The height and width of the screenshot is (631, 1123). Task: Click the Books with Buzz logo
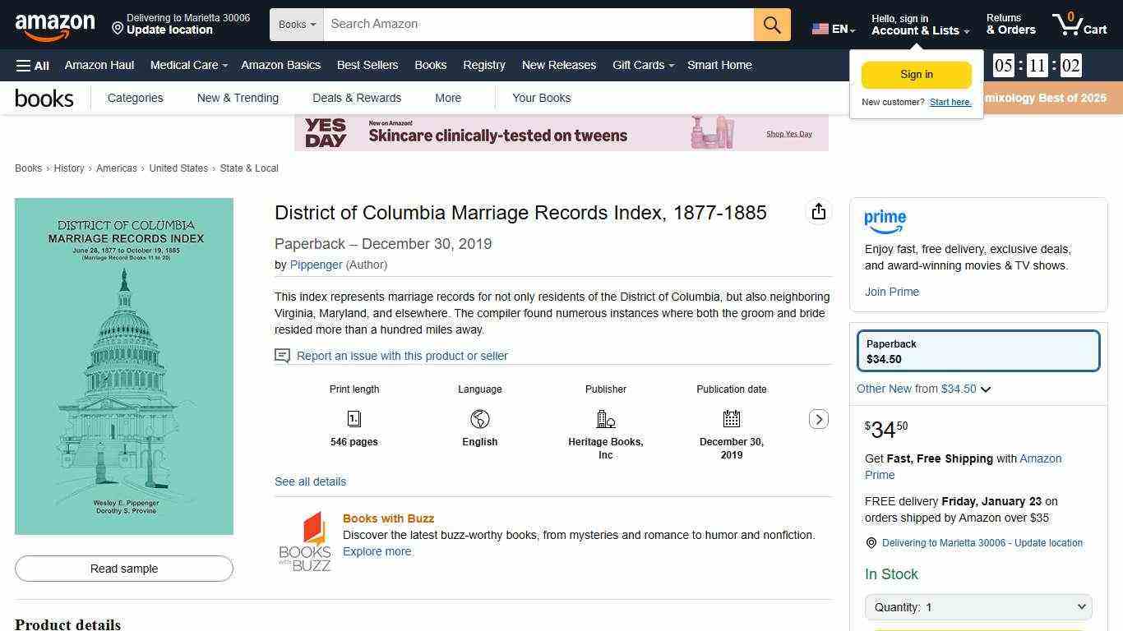(x=305, y=540)
